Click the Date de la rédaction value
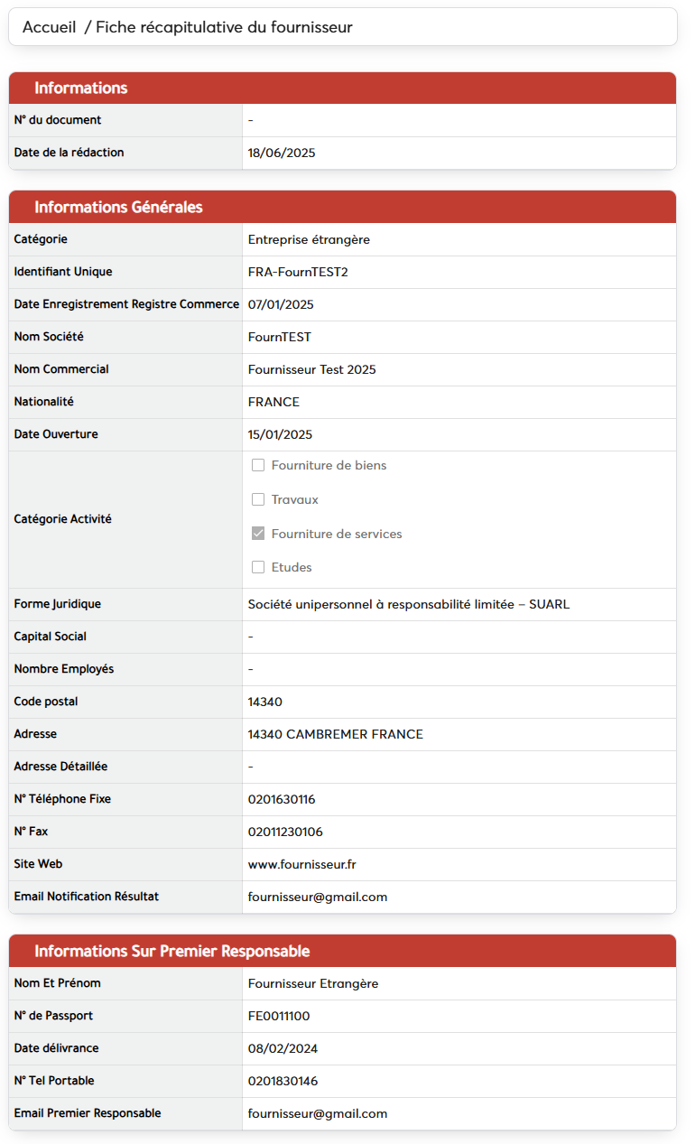 [282, 153]
